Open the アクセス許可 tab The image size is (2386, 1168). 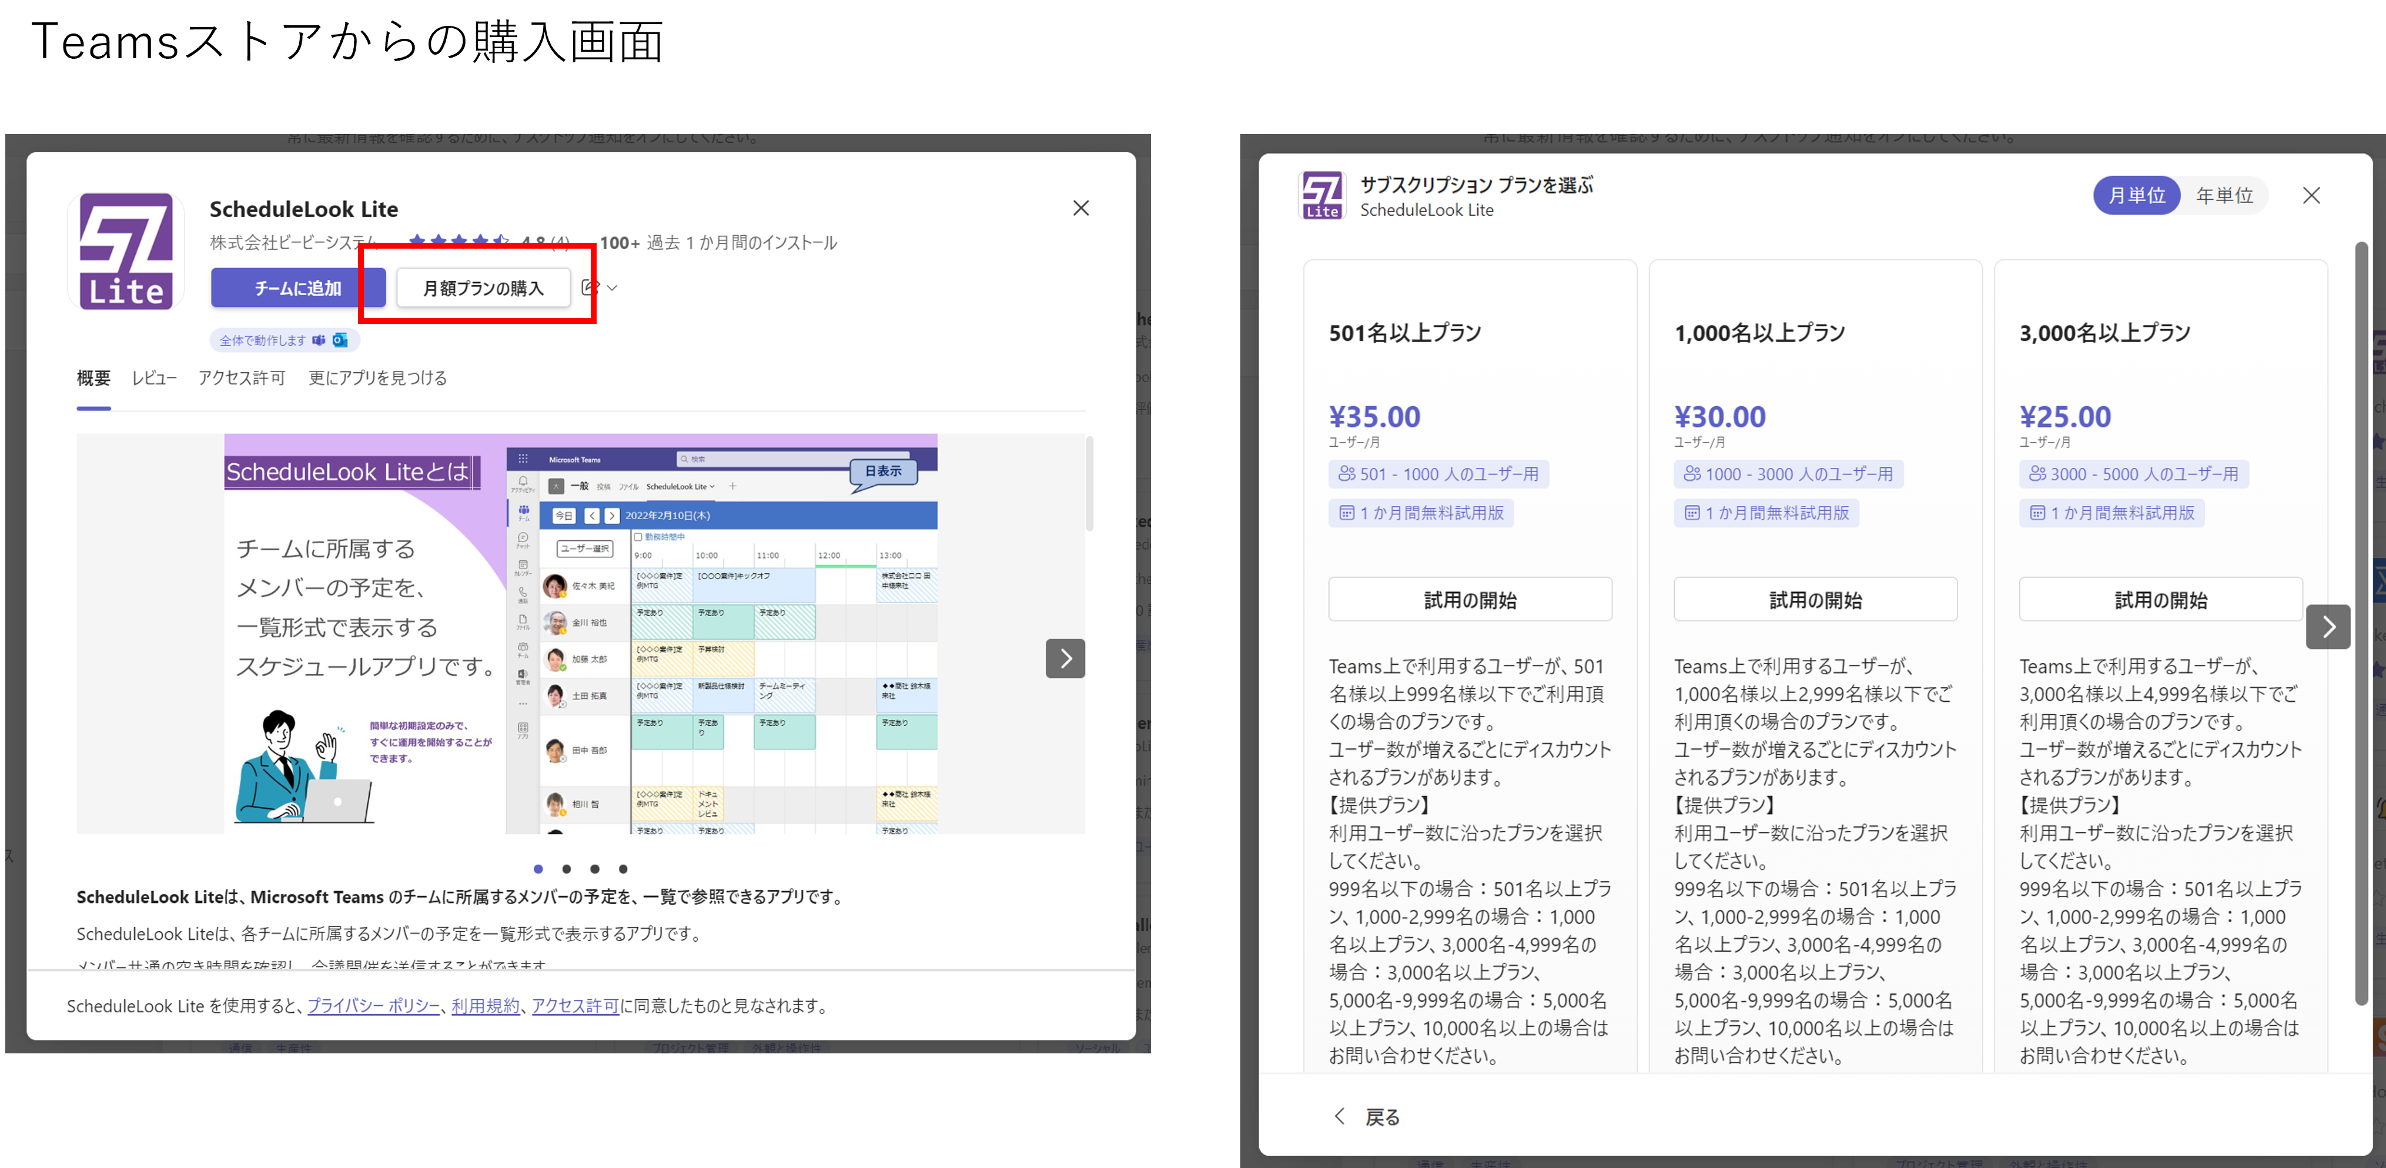242,378
